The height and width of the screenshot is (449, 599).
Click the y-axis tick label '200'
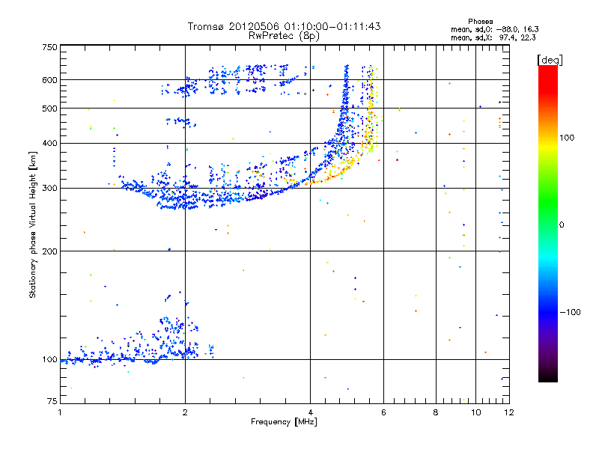tap(49, 251)
